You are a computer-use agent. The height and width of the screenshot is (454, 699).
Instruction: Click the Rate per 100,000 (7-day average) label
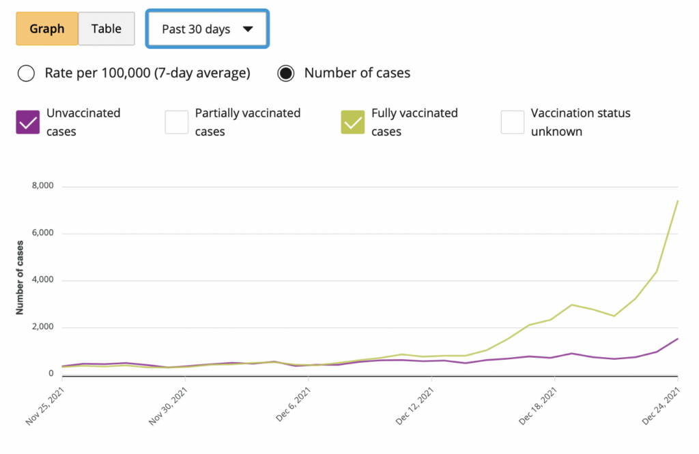pyautogui.click(x=147, y=73)
